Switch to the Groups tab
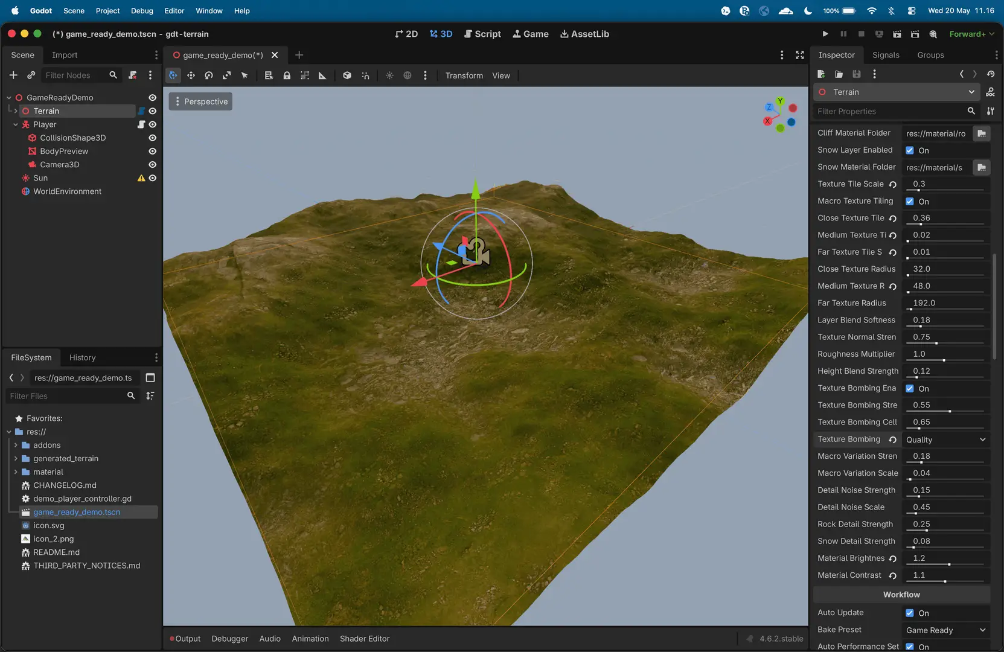Viewport: 1004px width, 652px height. pyautogui.click(x=930, y=55)
